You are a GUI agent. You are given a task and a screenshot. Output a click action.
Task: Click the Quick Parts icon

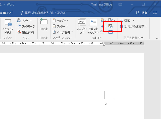103,20
